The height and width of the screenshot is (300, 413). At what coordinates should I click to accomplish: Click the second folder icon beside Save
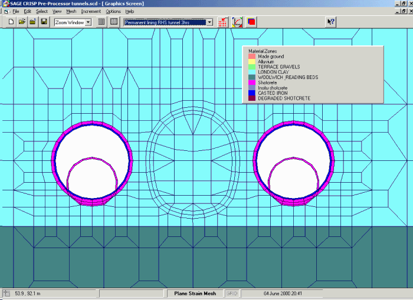pos(33,22)
